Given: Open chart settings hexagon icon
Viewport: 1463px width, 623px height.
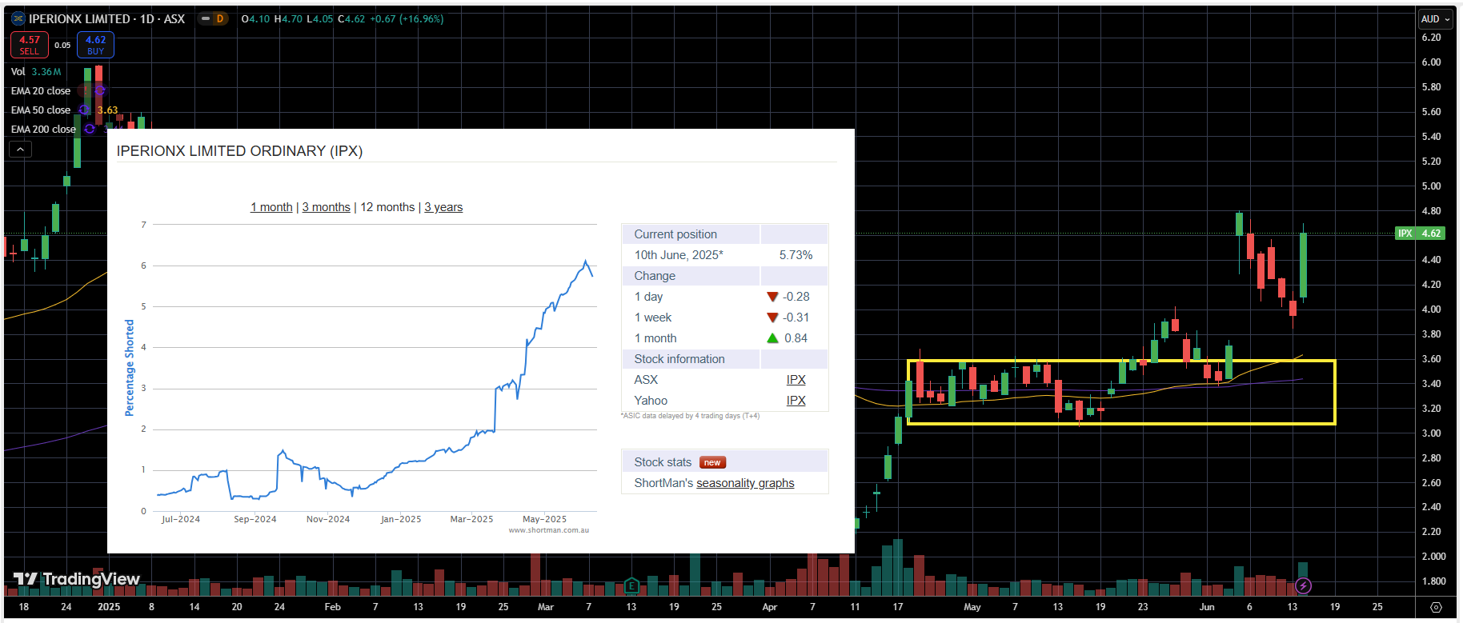Looking at the screenshot, I should (x=1436, y=607).
